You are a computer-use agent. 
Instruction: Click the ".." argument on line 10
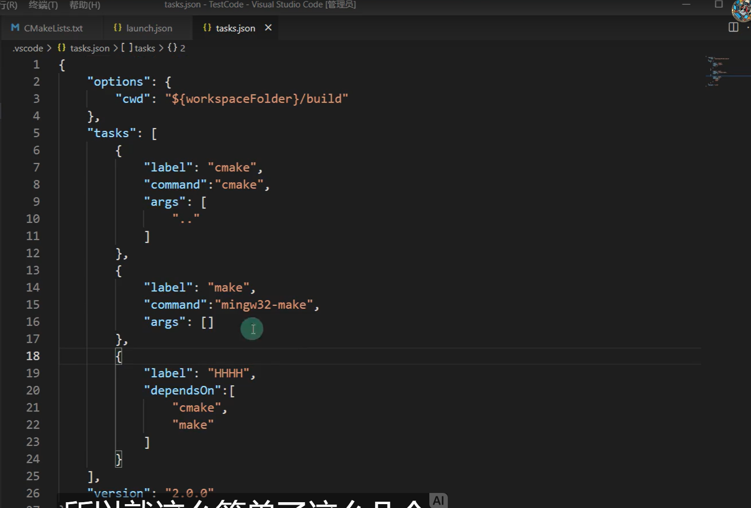[186, 219]
